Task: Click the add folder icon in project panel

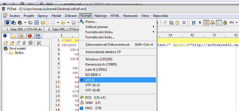Action: 6,43
